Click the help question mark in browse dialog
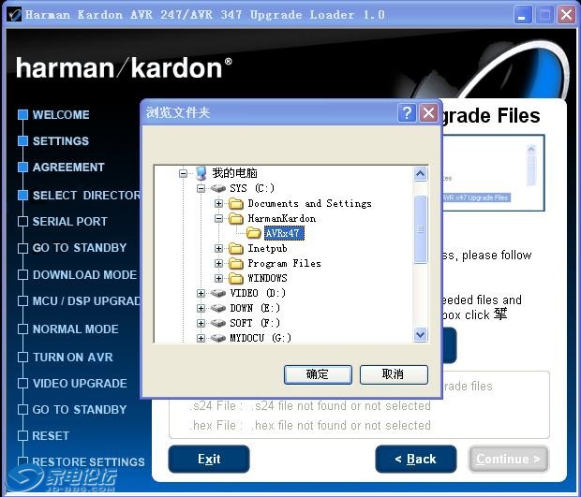This screenshot has height=497, width=581. click(407, 112)
